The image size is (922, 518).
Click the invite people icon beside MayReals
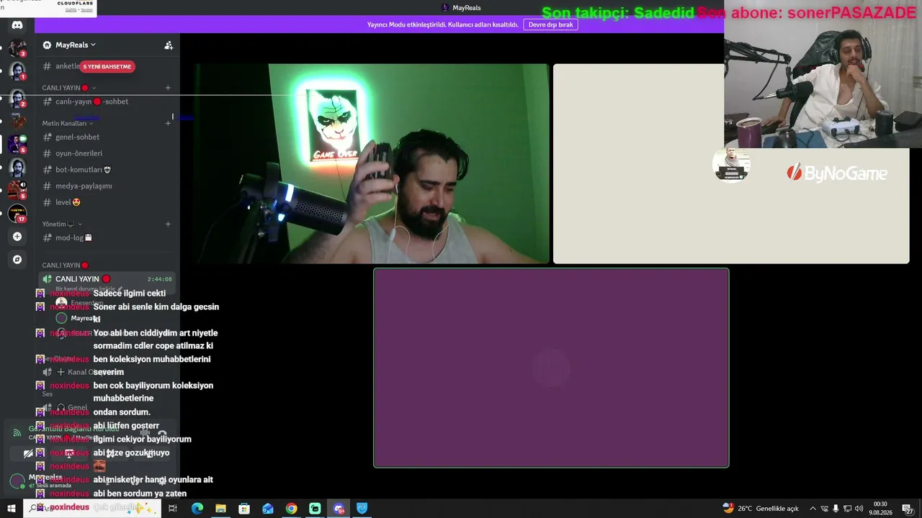pos(169,45)
